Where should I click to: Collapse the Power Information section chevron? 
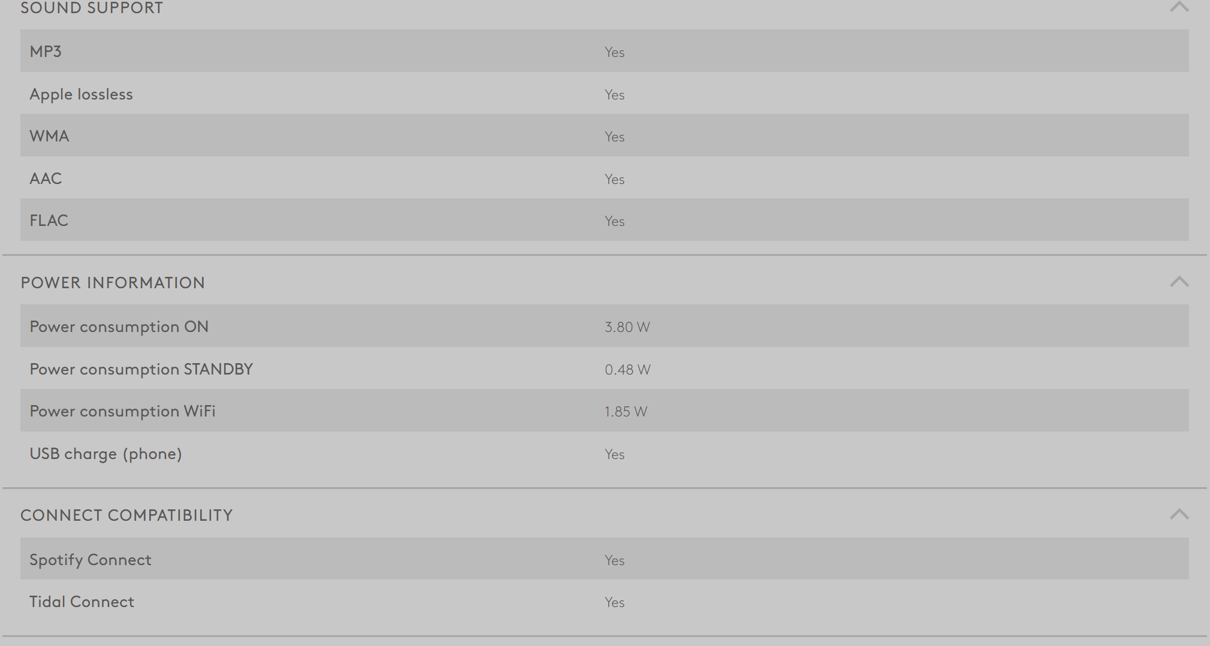[1179, 282]
